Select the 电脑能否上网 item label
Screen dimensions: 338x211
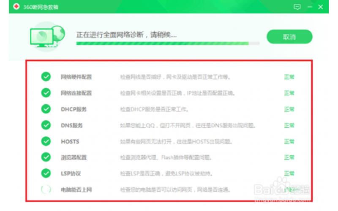pyautogui.click(x=76, y=189)
